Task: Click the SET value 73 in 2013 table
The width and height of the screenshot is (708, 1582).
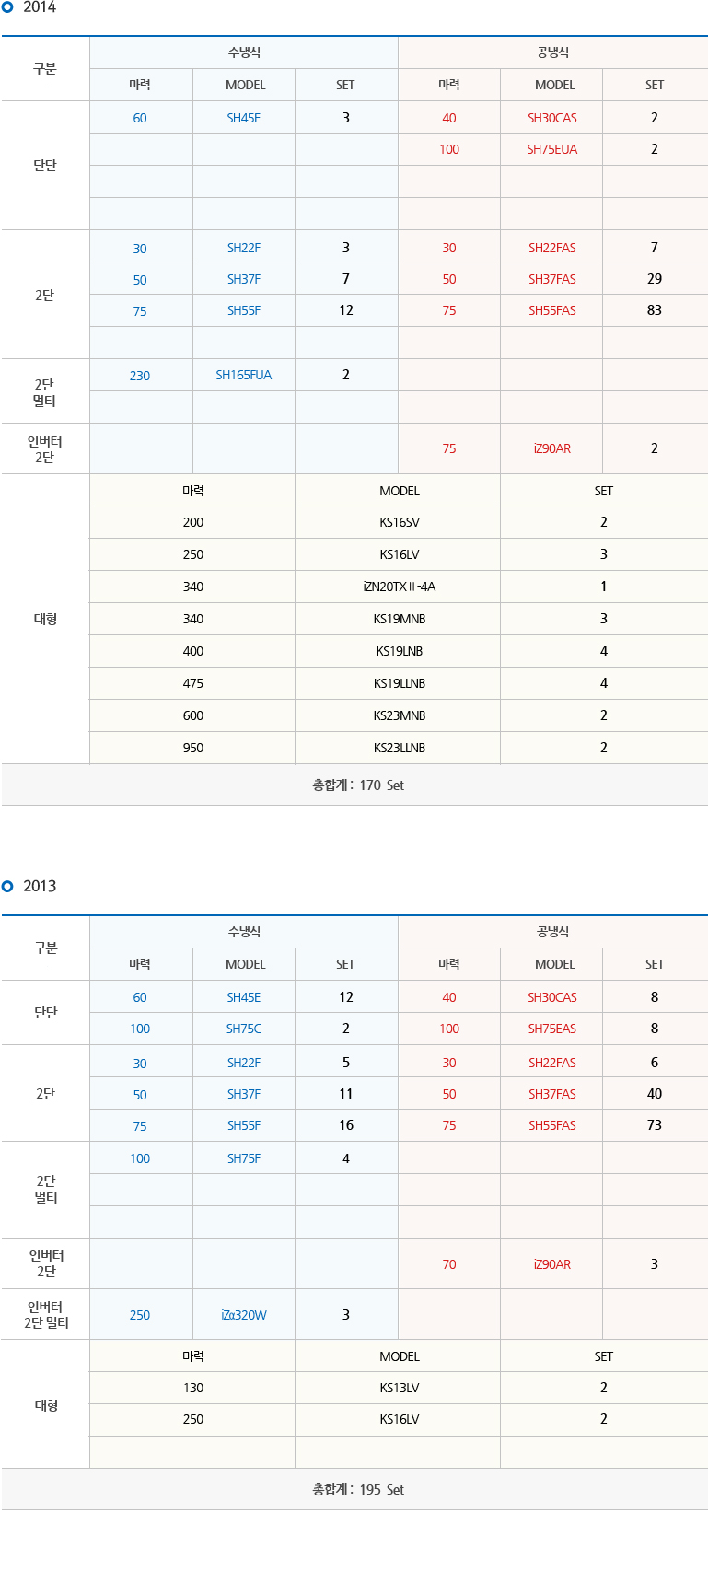Action: (655, 1125)
